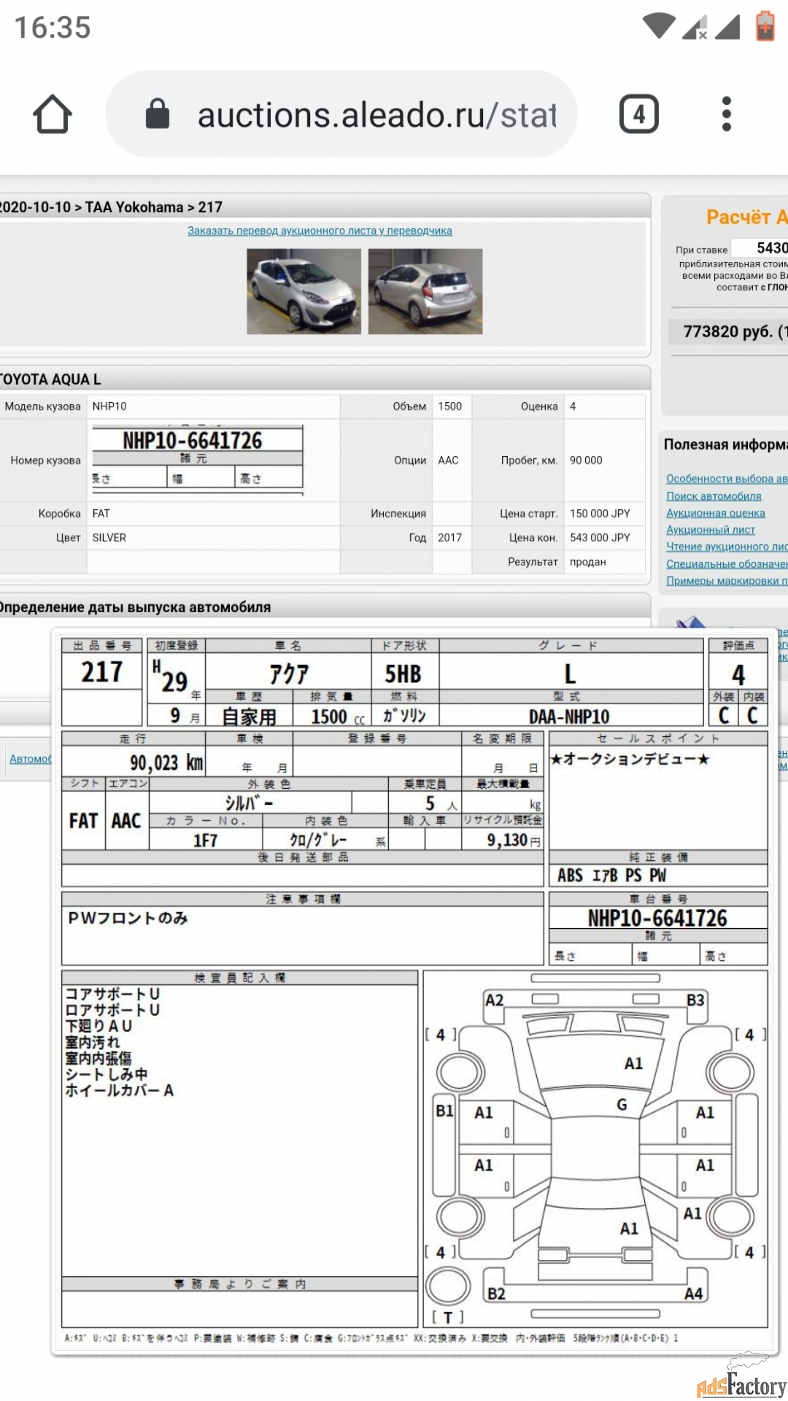Select the result value 'продан'
Screen dimensions: 788x1401
[x=588, y=562]
